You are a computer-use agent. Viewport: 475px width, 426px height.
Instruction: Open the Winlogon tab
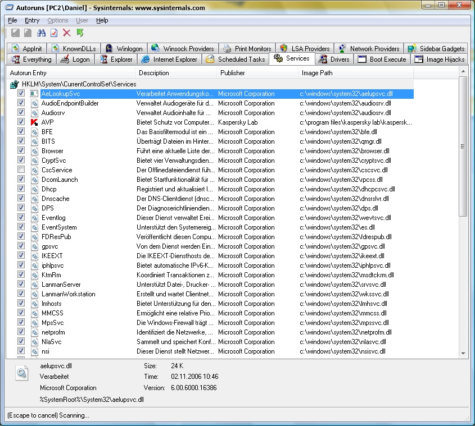[x=124, y=48]
